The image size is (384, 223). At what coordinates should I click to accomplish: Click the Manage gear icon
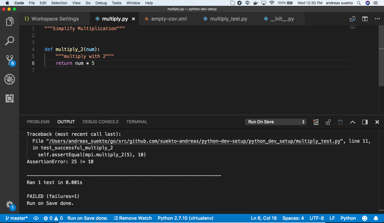10,205
